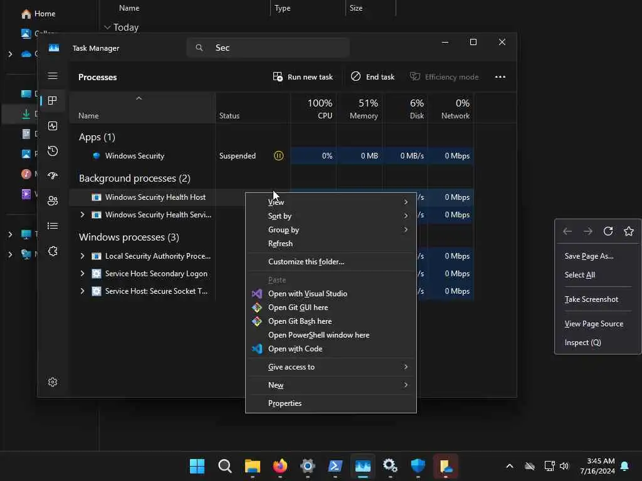
Task: Open Windows Start button on taskbar
Action: pos(197,466)
